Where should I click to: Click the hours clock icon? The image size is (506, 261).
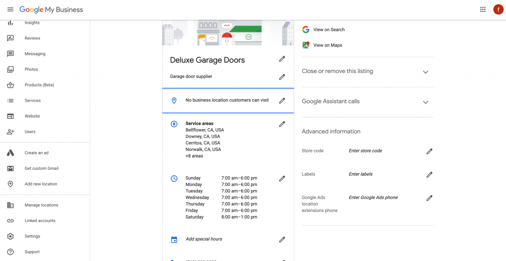coord(174,179)
